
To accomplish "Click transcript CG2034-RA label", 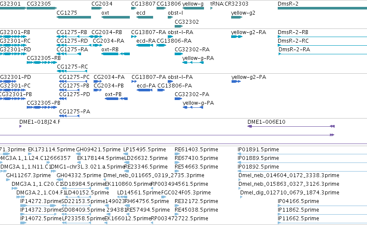I will click(x=108, y=41).
